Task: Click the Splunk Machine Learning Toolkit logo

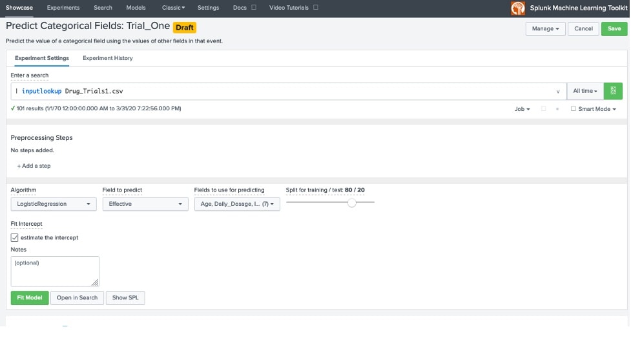Action: tap(518, 8)
